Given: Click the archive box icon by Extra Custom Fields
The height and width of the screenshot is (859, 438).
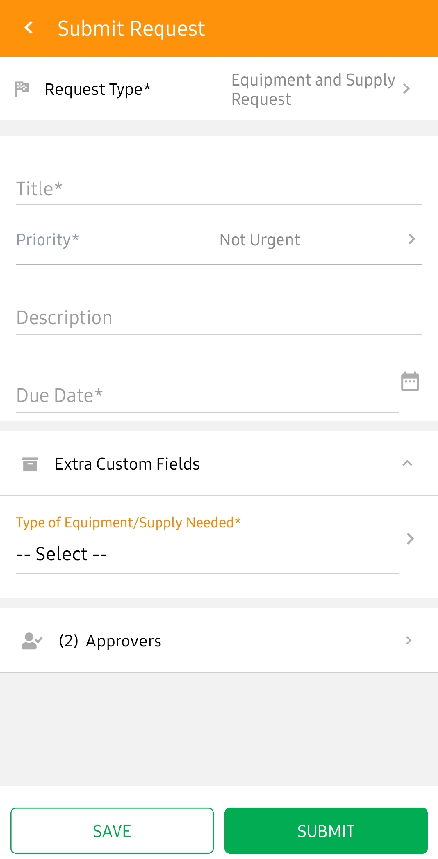Looking at the screenshot, I should [x=30, y=464].
